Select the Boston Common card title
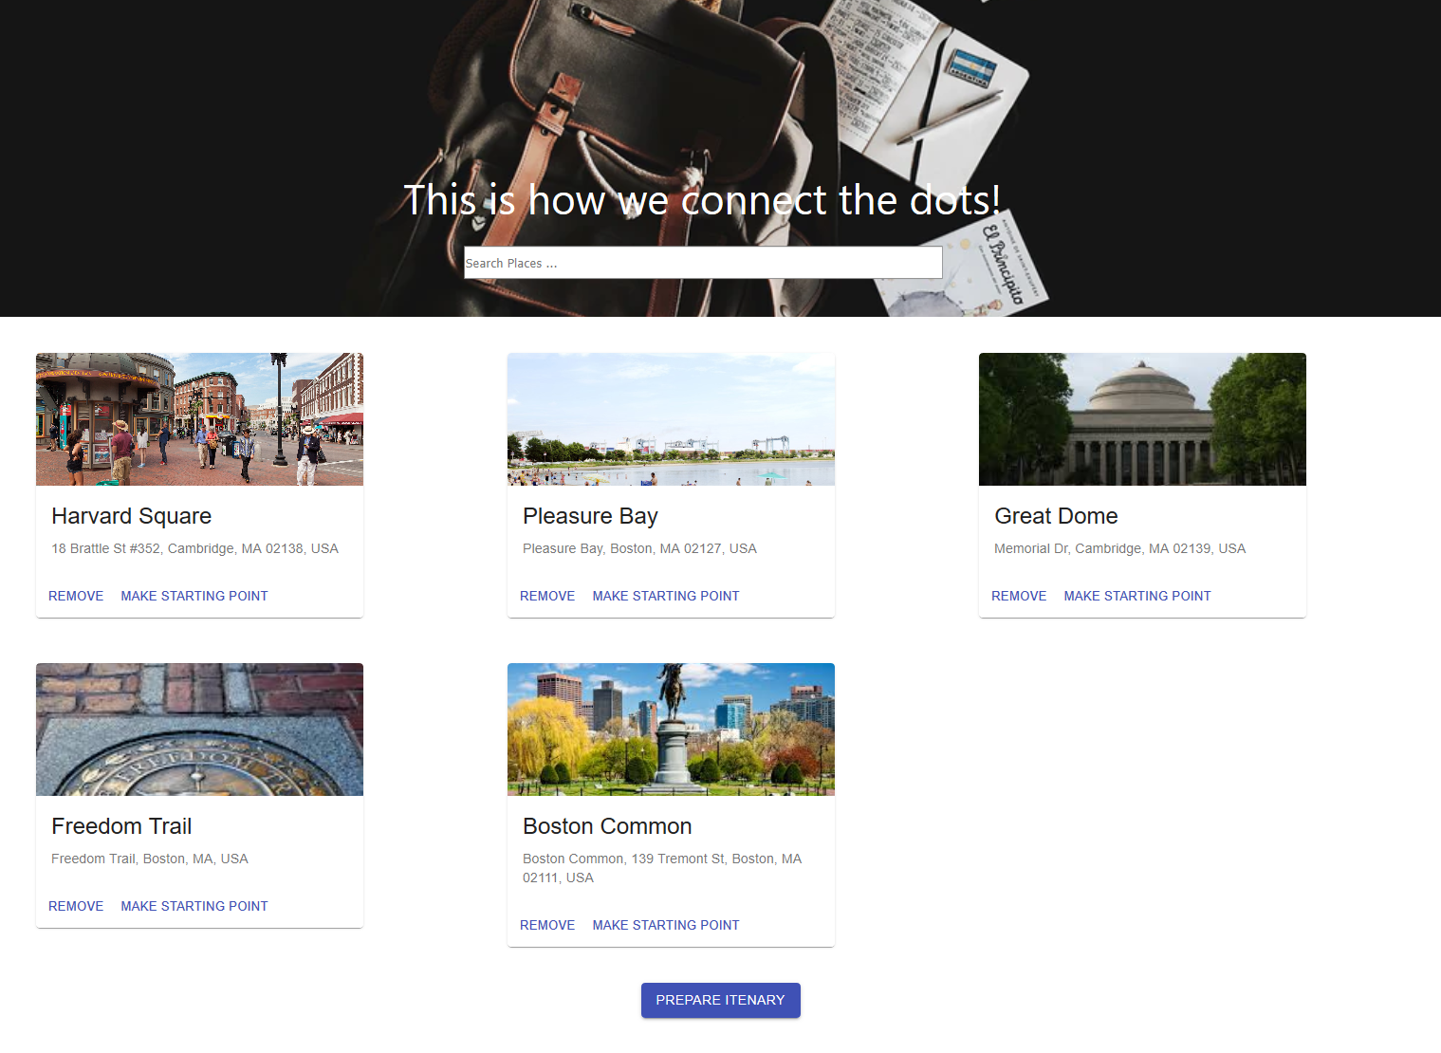This screenshot has height=1053, width=1441. [607, 826]
